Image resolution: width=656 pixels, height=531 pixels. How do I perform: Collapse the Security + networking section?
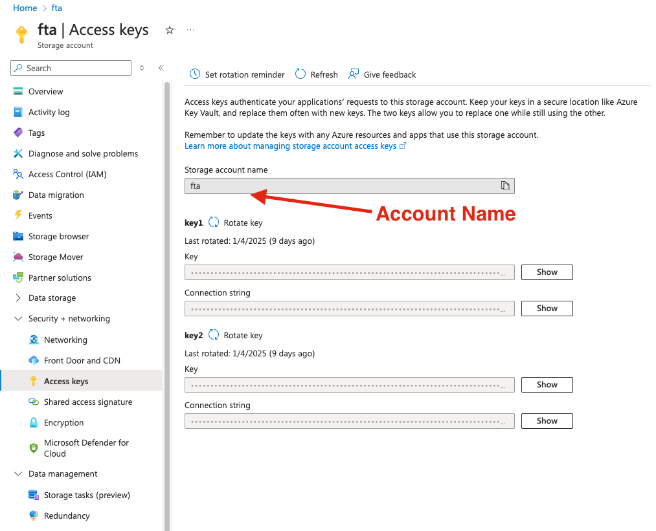point(18,318)
